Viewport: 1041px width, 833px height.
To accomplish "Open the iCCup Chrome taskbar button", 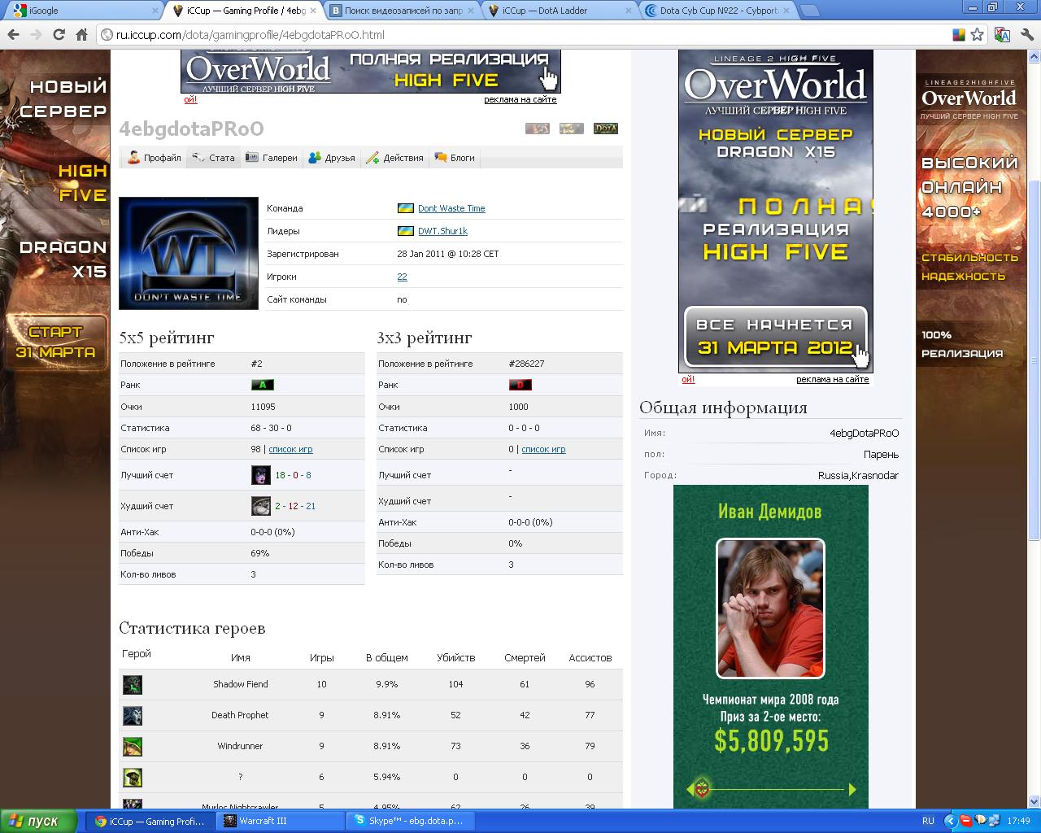I will [151, 821].
